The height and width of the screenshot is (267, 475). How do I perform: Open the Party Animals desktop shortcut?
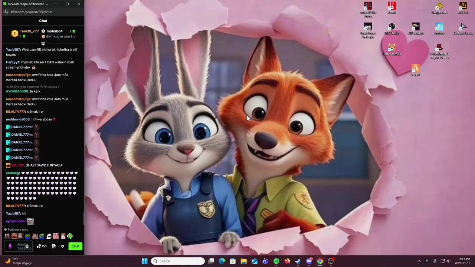pyautogui.click(x=392, y=49)
